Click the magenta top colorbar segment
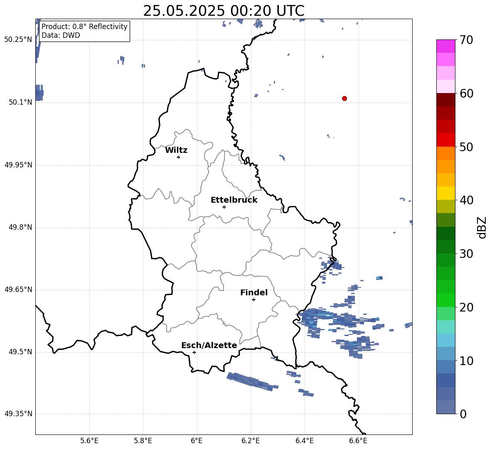The image size is (492, 449). [x=445, y=46]
